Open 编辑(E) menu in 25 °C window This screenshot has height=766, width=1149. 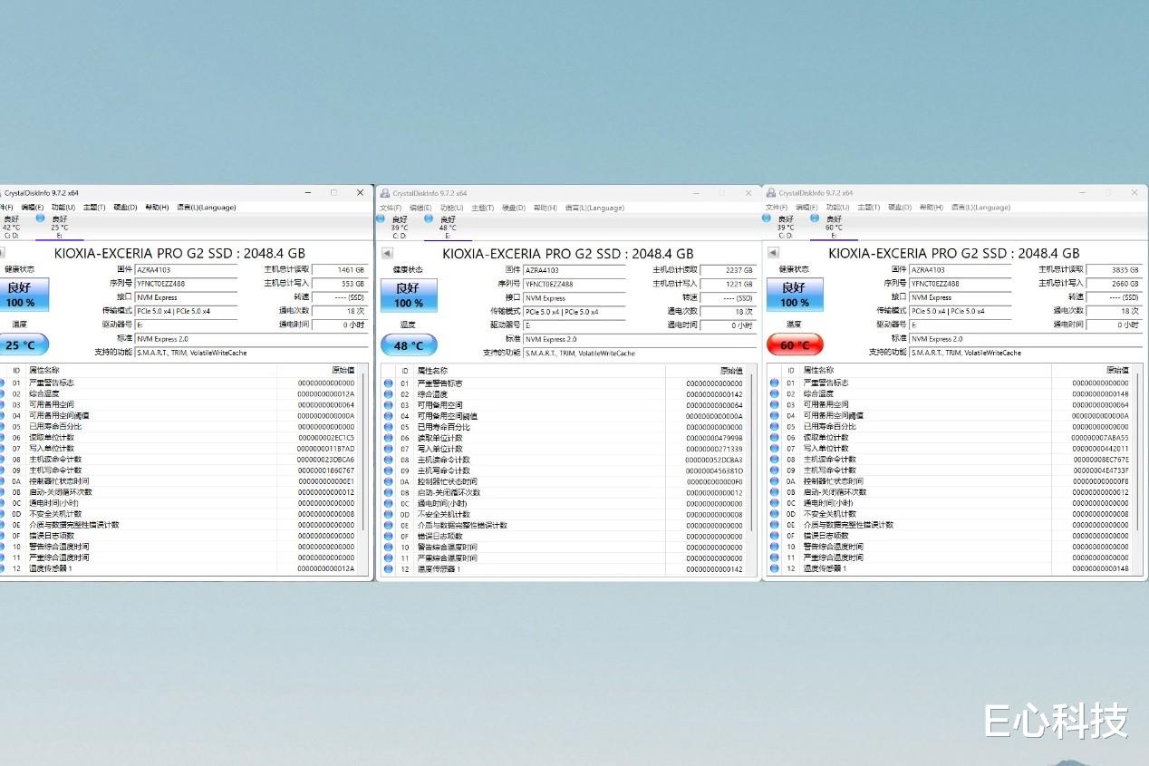[34, 208]
